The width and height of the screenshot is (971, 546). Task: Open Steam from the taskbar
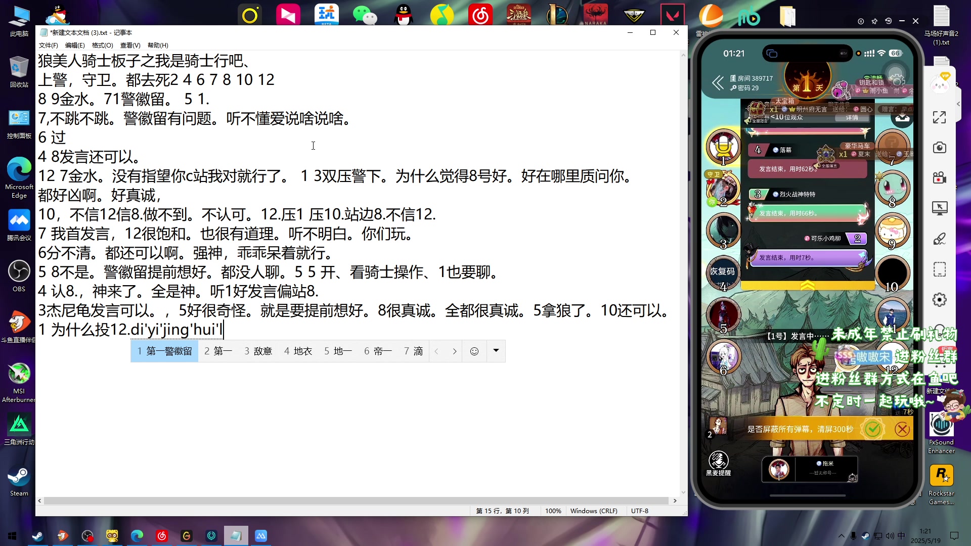[x=37, y=536]
